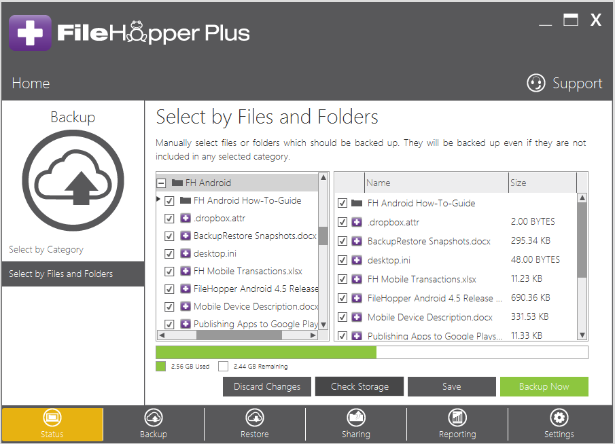The height and width of the screenshot is (444, 615).
Task: Switch to the Status tab label
Action: click(x=52, y=434)
